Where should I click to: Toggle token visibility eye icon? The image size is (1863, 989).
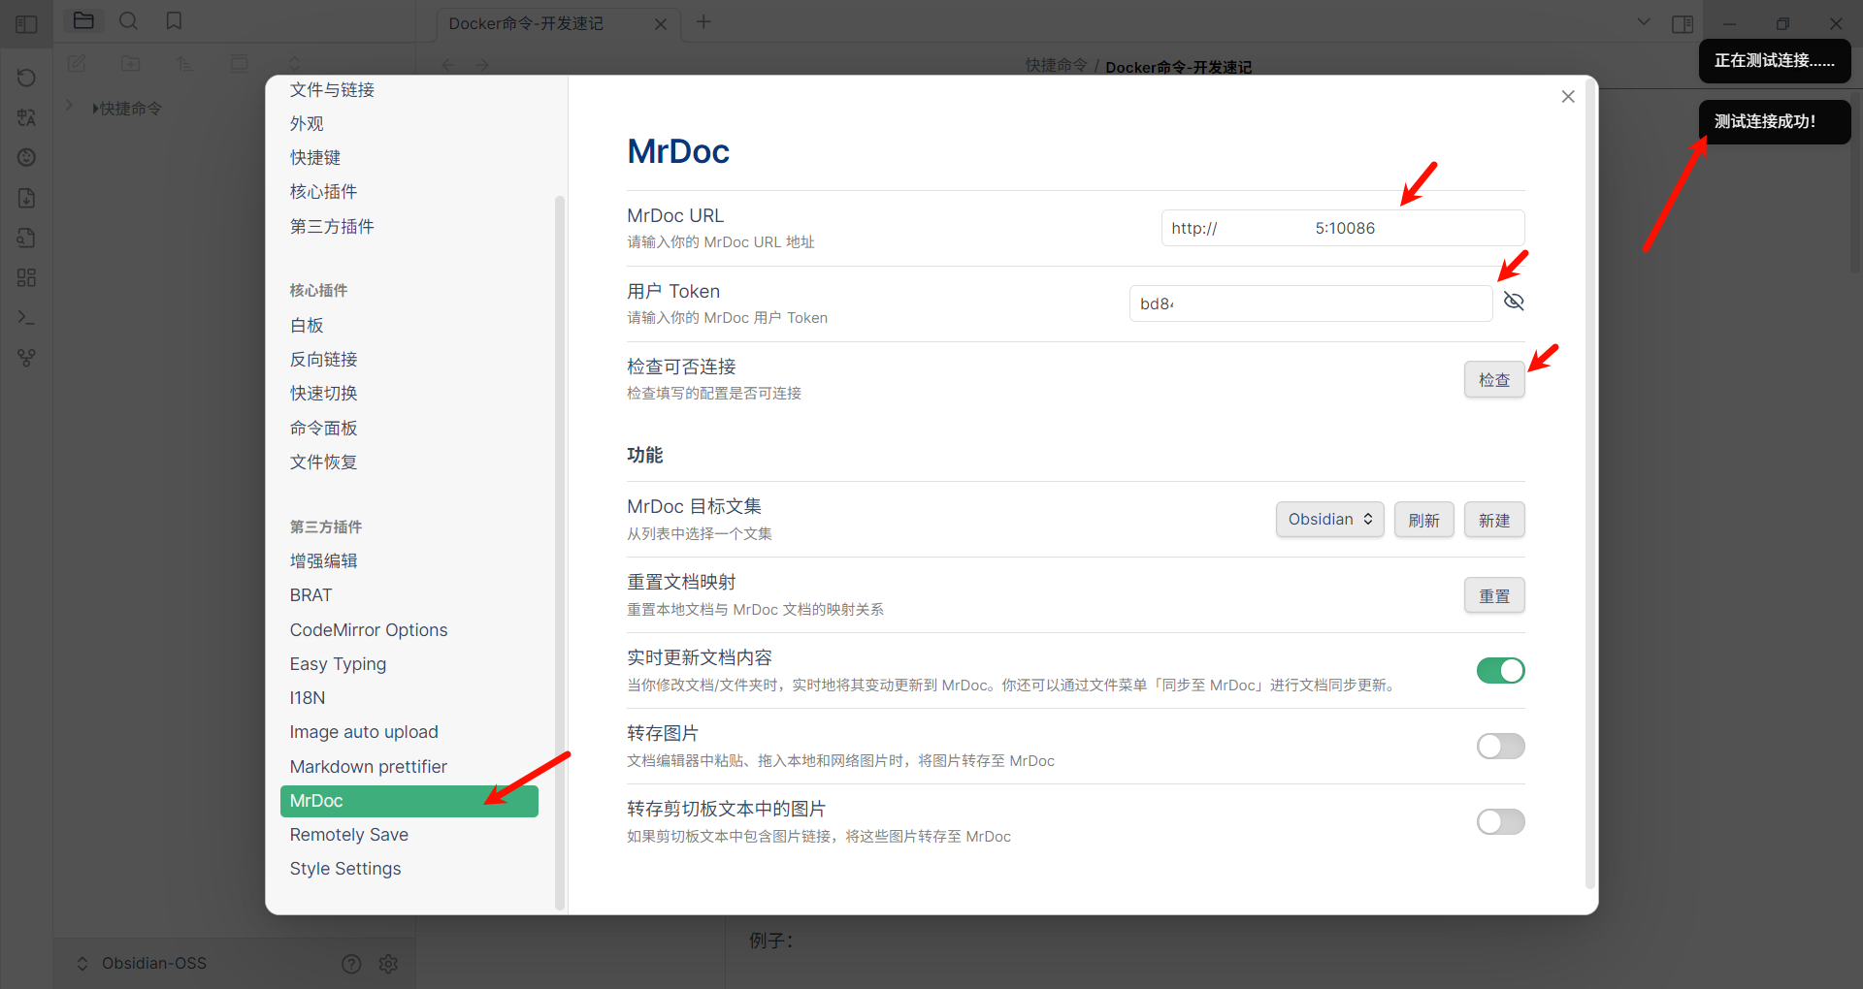coord(1514,302)
